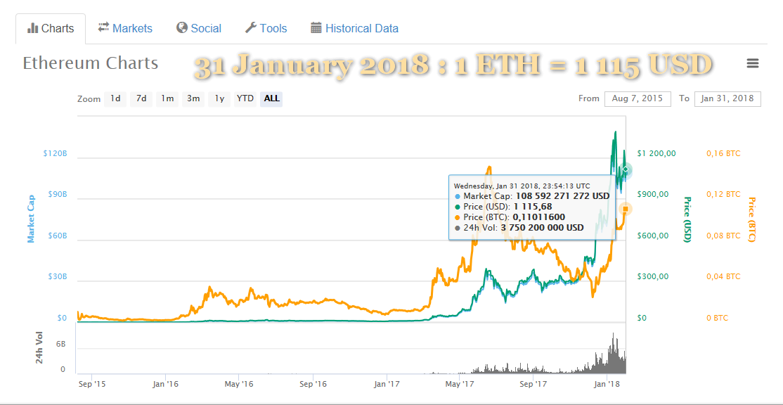Click the $90B axis label

pyautogui.click(x=56, y=194)
